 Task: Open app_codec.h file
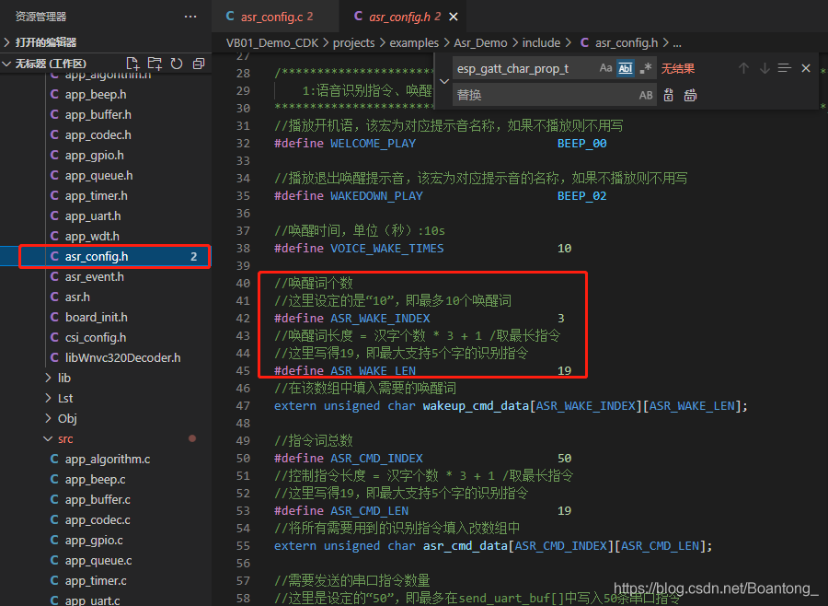pyautogui.click(x=106, y=134)
